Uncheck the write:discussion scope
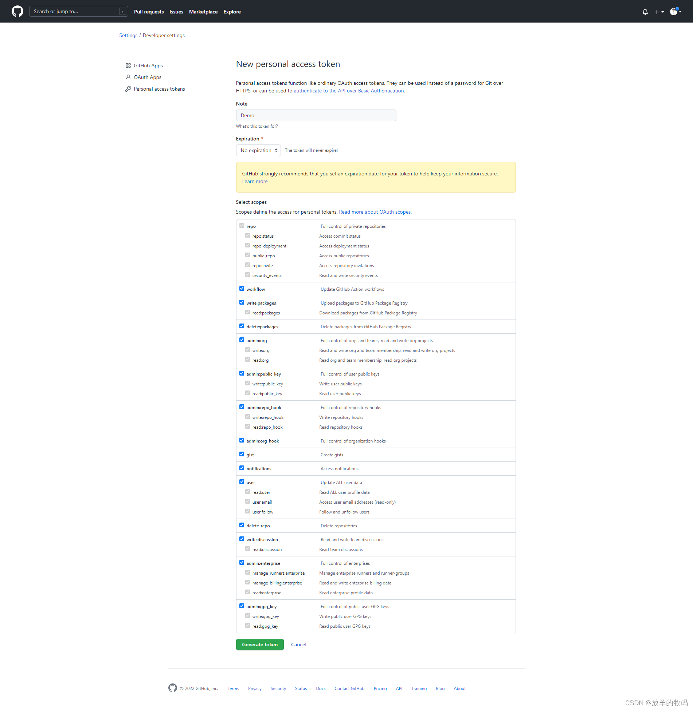The height and width of the screenshot is (710, 693). click(242, 539)
